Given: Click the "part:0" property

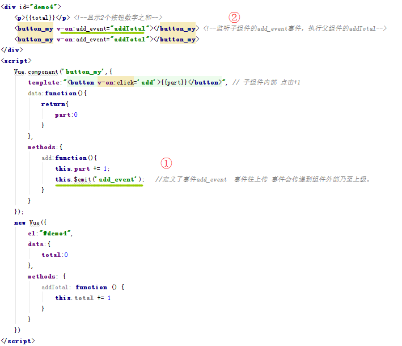Looking at the screenshot, I should coord(66,115).
